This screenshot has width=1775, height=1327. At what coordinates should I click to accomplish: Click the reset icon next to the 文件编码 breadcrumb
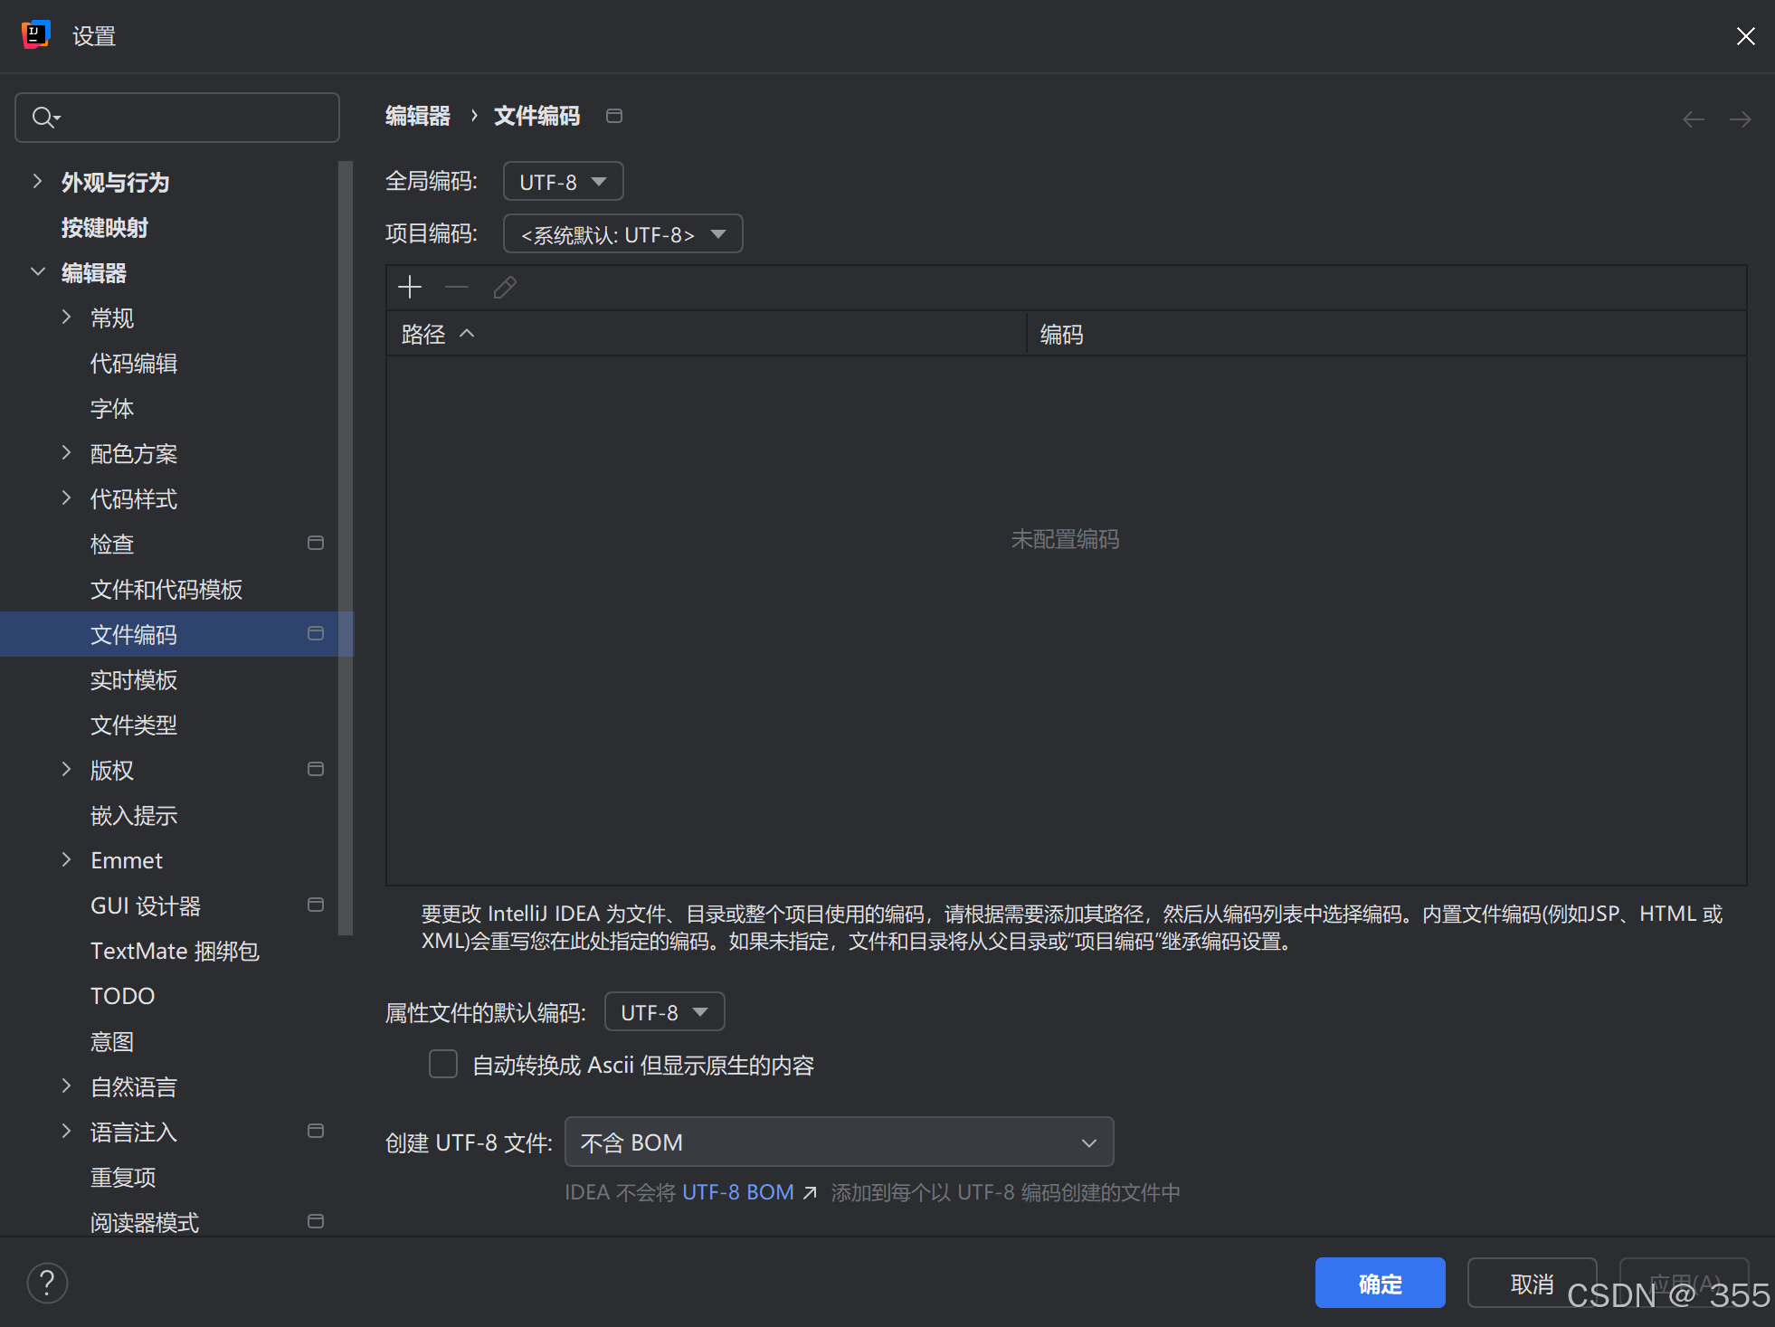[x=614, y=116]
